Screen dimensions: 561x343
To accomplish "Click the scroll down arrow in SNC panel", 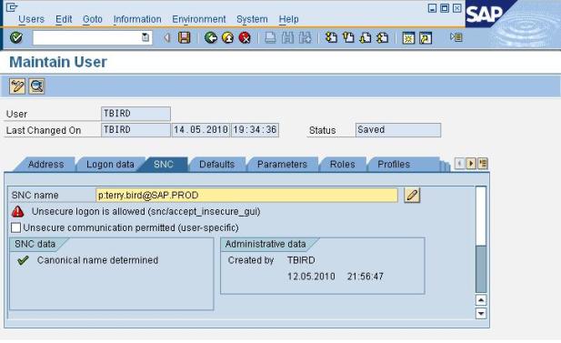I will [x=481, y=313].
